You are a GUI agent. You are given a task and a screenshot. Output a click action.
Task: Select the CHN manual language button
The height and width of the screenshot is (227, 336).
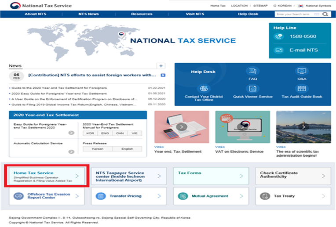[120, 133]
